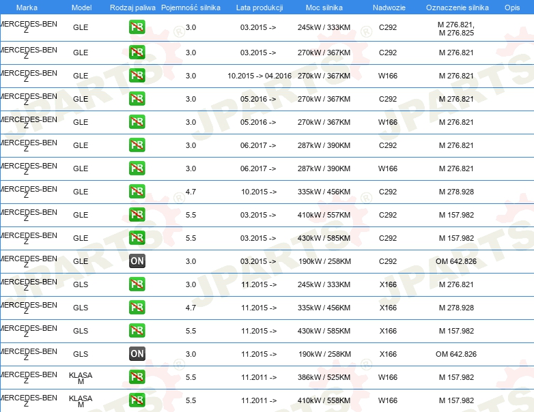534x412 pixels.
Task: Click the ON diesel icon in the GLS row
Action: pyautogui.click(x=137, y=354)
